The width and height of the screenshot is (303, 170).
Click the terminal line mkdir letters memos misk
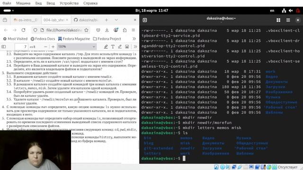click(212, 127)
